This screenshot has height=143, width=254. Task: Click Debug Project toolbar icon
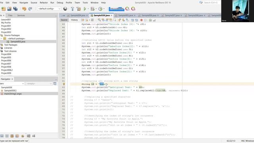pos(92,9)
